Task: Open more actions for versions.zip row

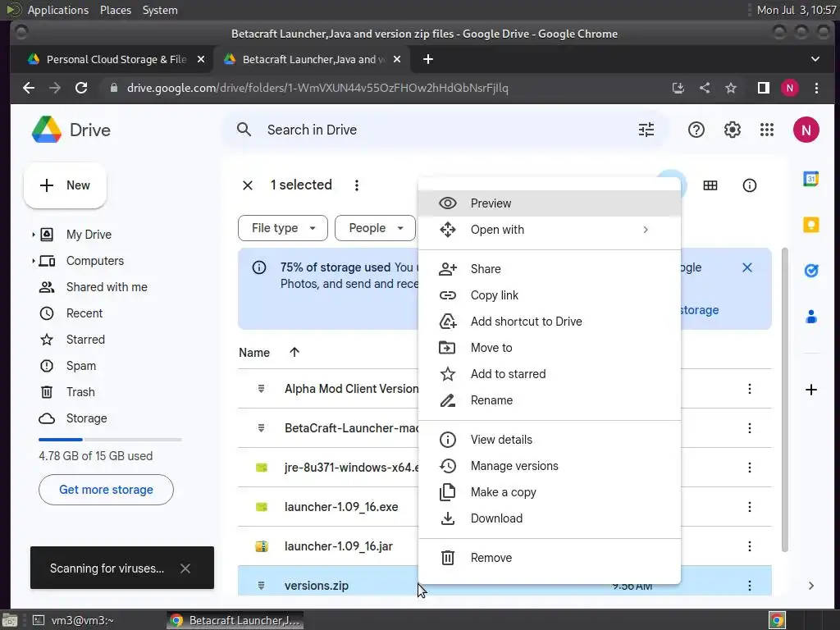Action: tap(750, 586)
